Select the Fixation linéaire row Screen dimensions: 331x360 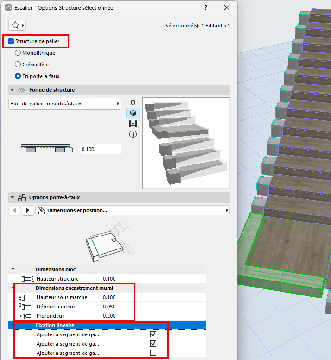pos(107,325)
